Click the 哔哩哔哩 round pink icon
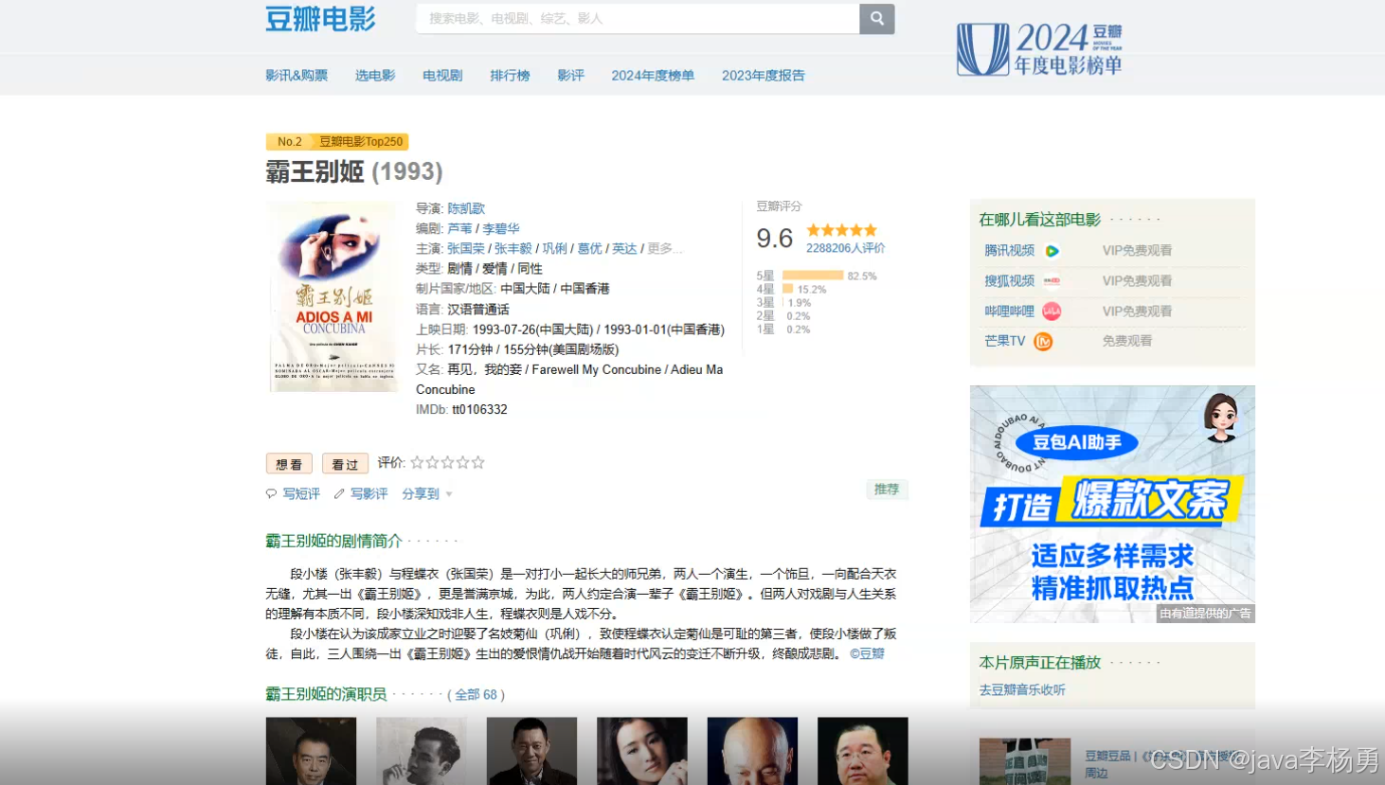This screenshot has width=1385, height=785. 1052,312
